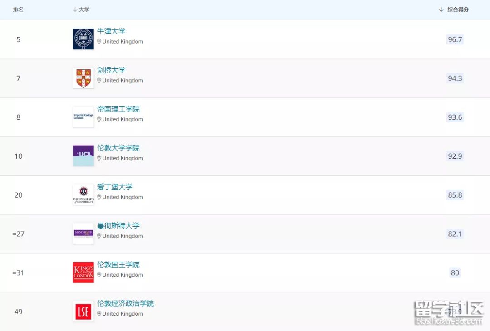Open the 牛津大学 link
Screen dimensions: 490x331
tap(111, 31)
